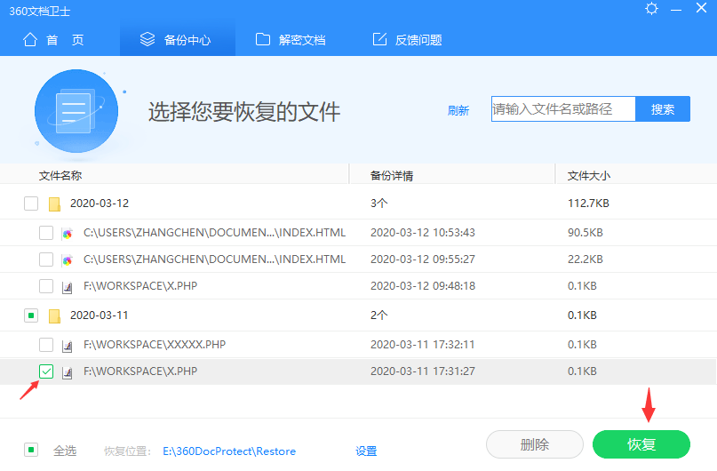Click the large blue document logo

[76, 110]
